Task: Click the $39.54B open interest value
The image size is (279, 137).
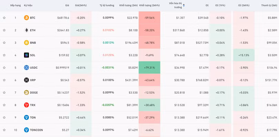Action: tap(203, 18)
